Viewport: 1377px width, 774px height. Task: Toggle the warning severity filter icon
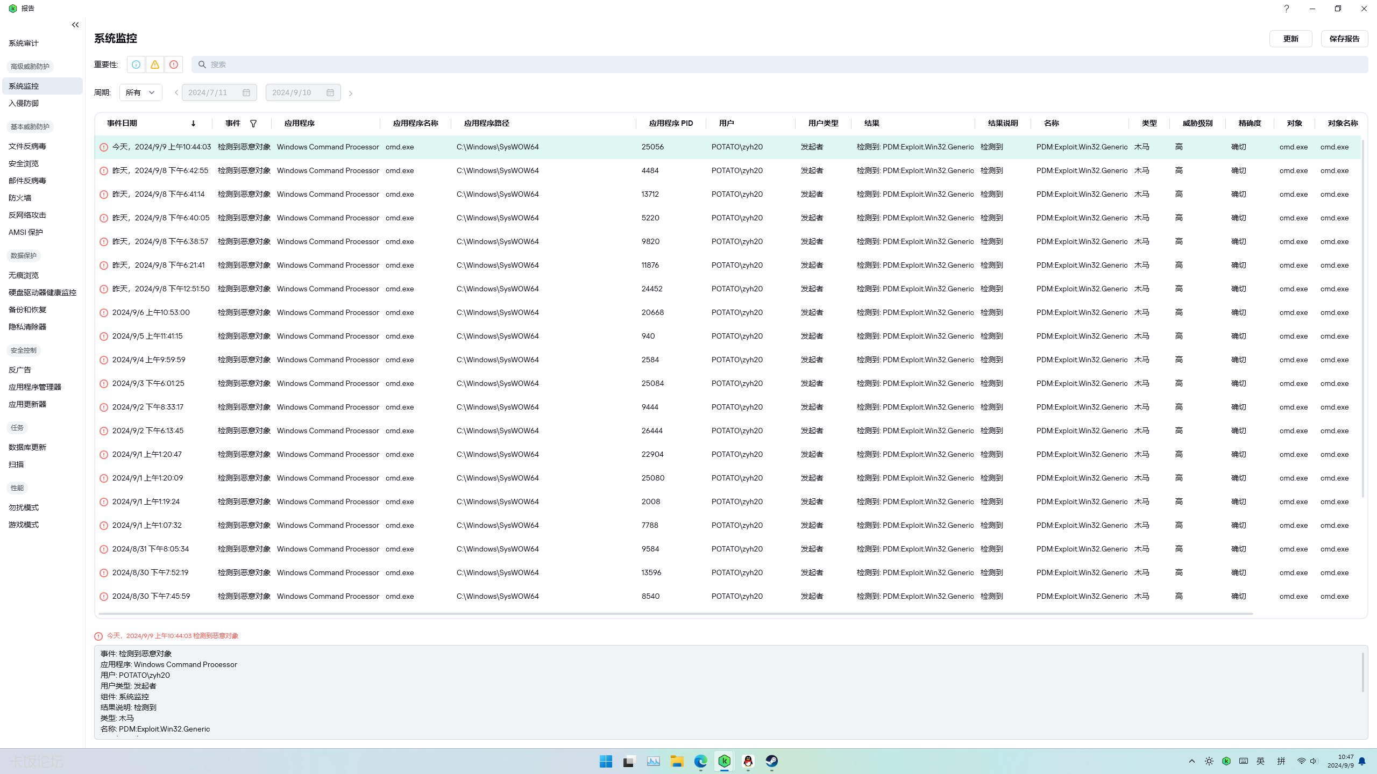(x=155, y=64)
